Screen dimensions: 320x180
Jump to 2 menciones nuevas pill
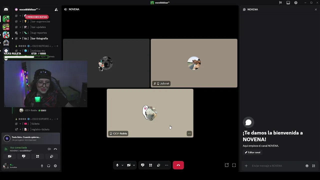37,17
